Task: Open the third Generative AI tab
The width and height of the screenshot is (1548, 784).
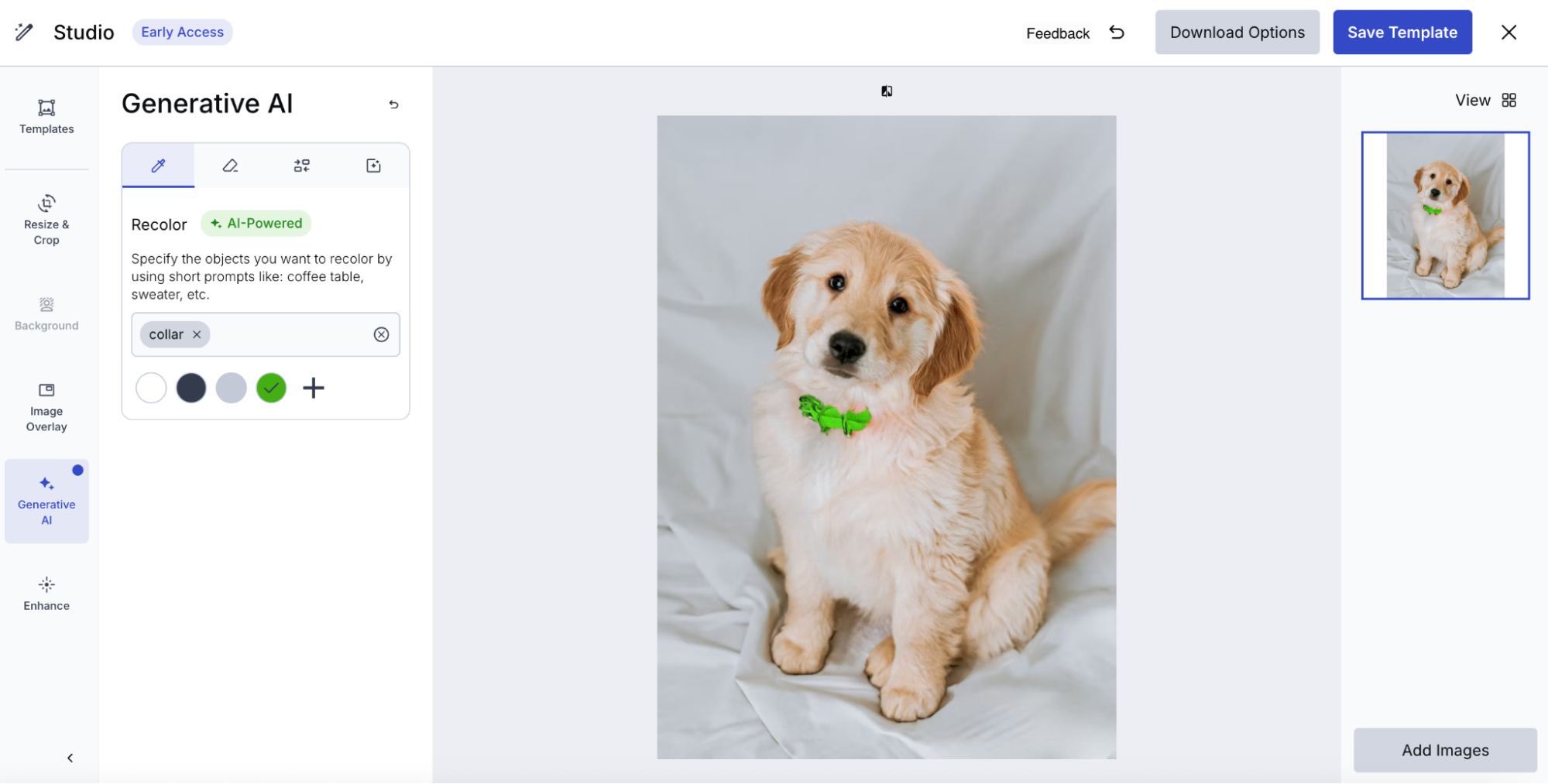Action: 301,166
